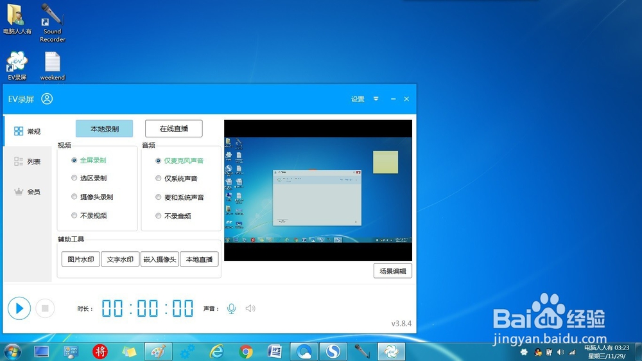Choose 全屏录制 video option
The image size is (642, 361).
89,160
